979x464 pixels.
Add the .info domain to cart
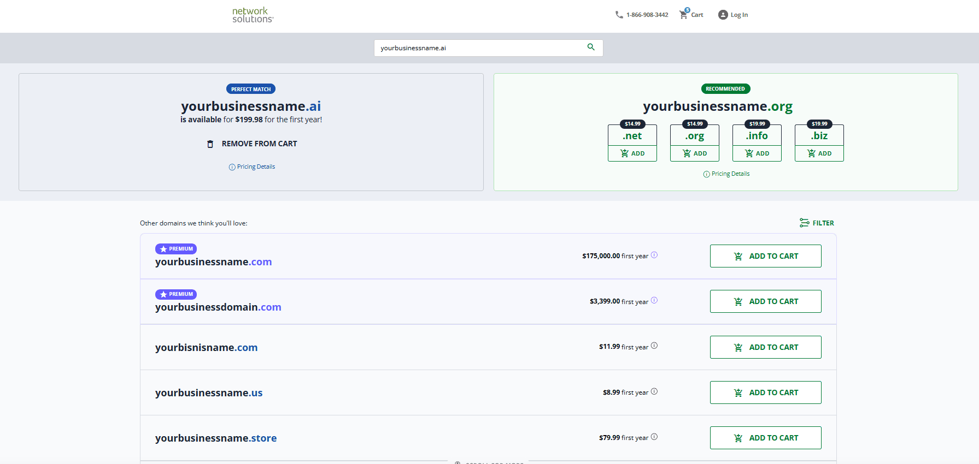[757, 153]
